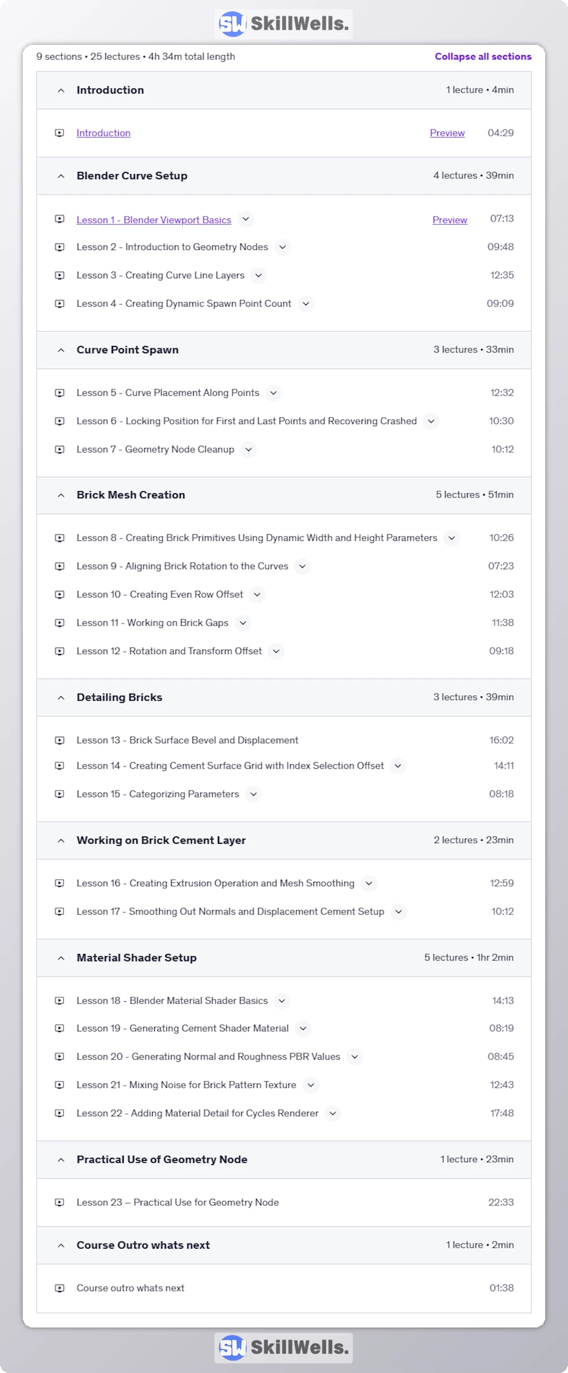This screenshot has width=568, height=1373.
Task: Open the Introduction lecture link
Action: point(104,133)
